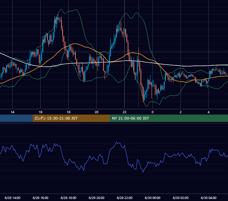228x201 pixels.
Task: Click the 6/29 20:00 date label
Action: pyautogui.click(x=97, y=198)
